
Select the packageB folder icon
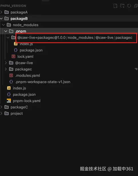coord(7,18)
